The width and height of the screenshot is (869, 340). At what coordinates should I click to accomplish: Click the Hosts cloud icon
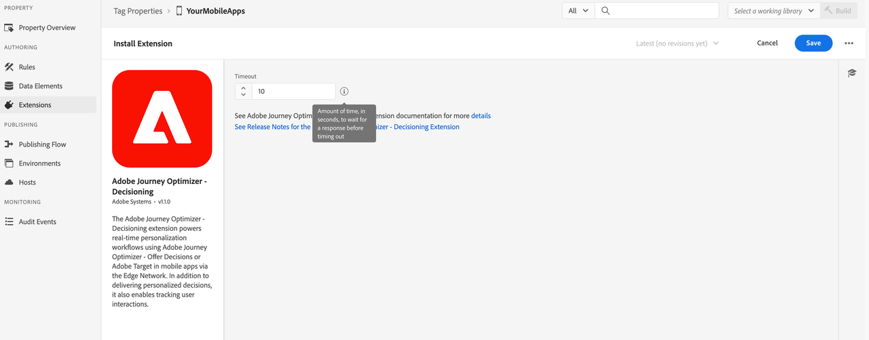coord(9,183)
